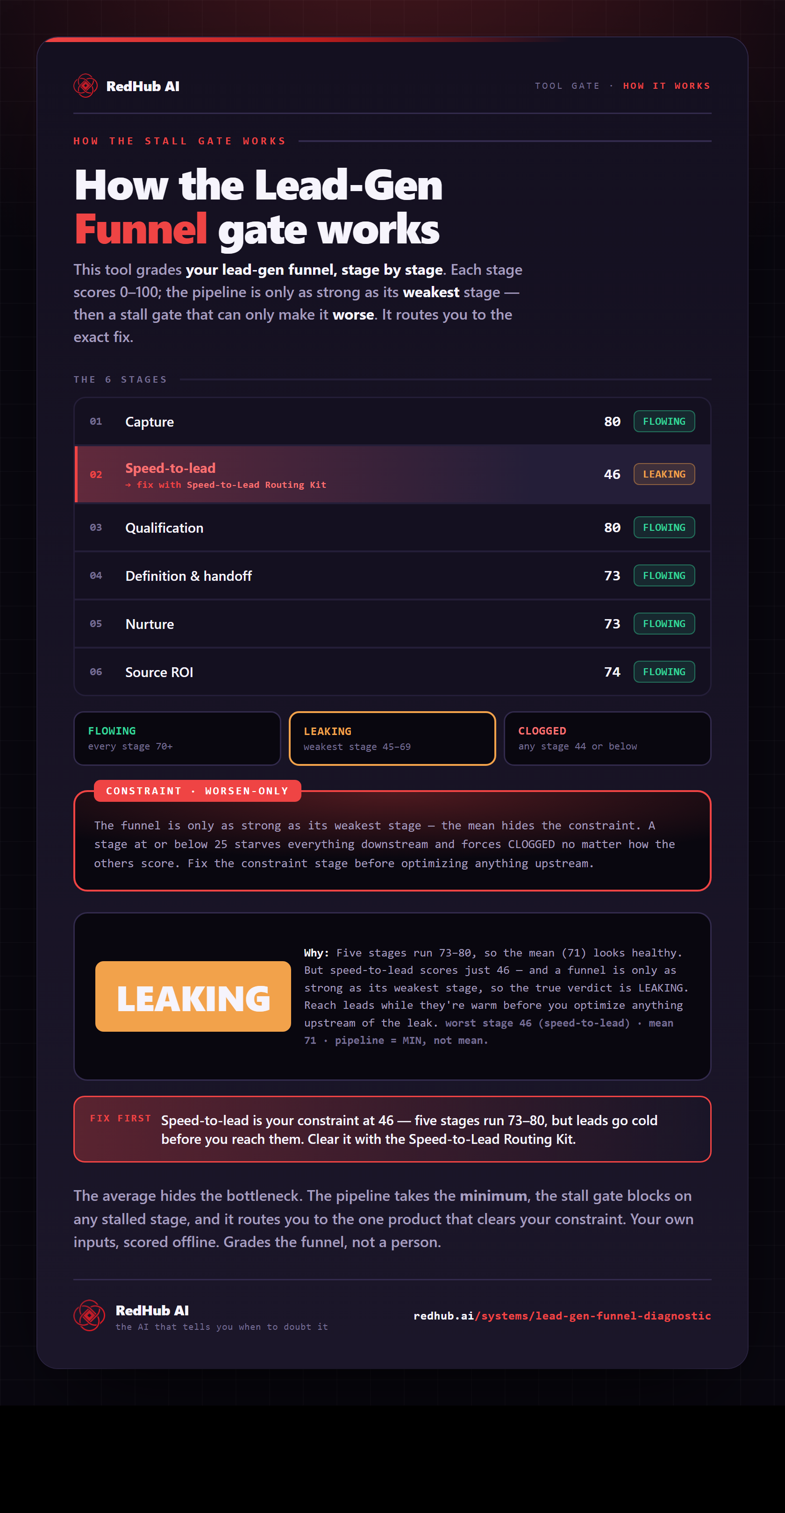
Task: Click the FIX FIRST recommendation banner
Action: (392, 1129)
